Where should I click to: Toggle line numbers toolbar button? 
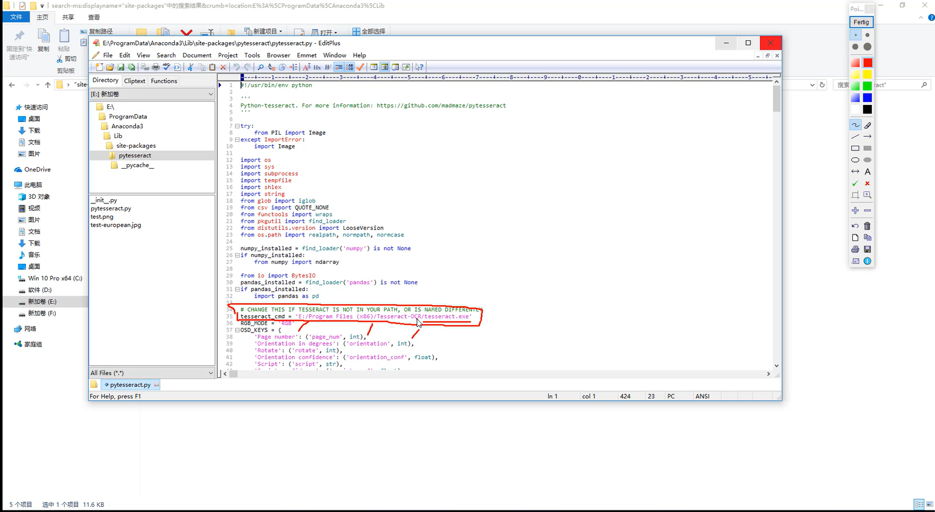point(349,67)
